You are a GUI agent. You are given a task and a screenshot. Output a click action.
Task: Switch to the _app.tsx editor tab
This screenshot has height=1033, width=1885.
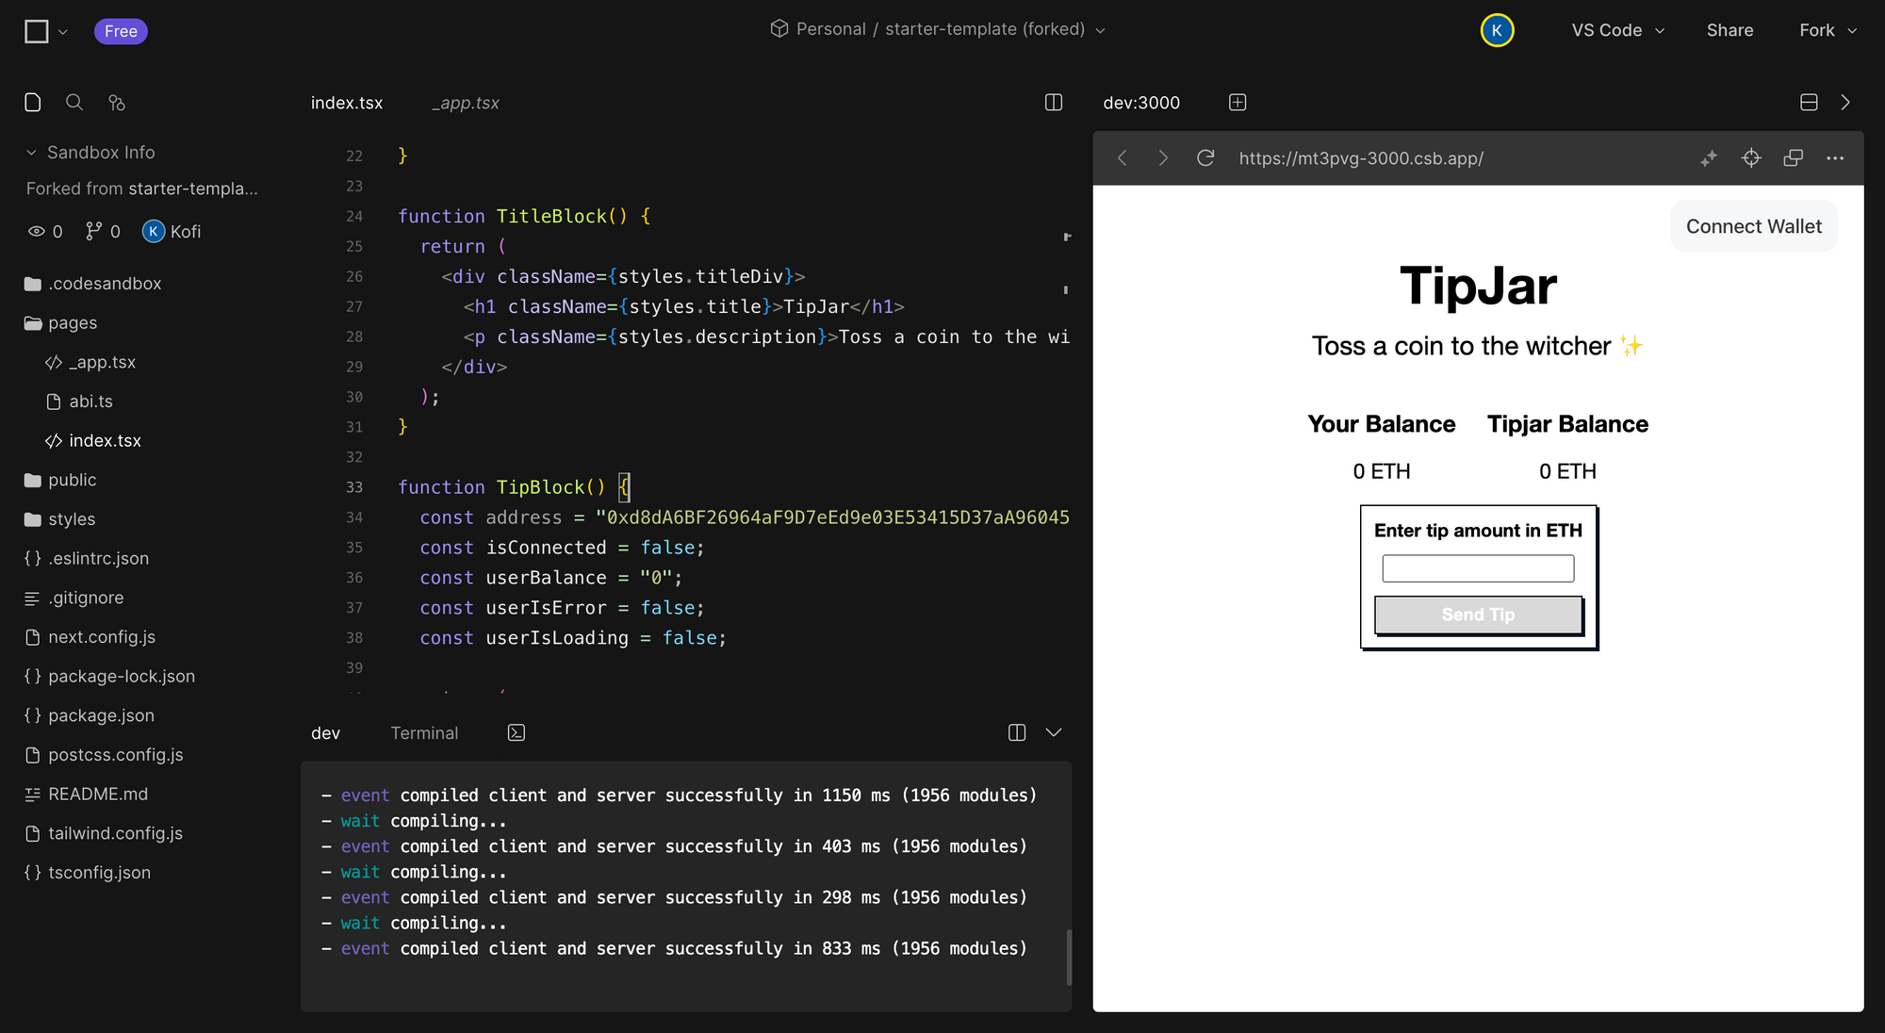(x=466, y=103)
